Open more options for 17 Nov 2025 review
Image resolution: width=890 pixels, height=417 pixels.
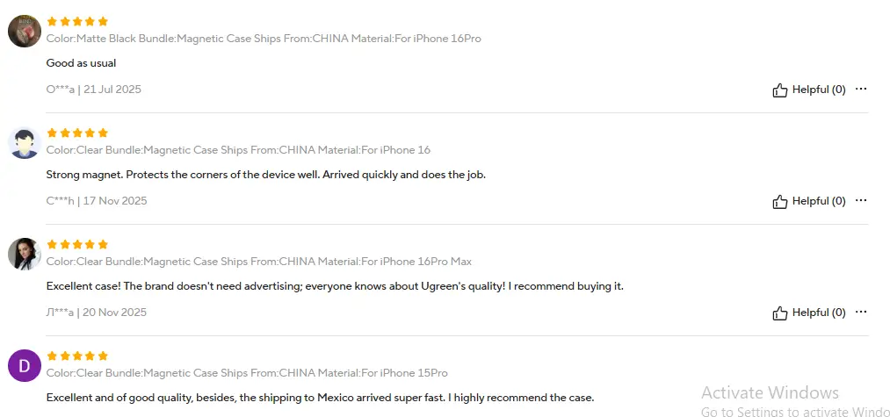pyautogui.click(x=861, y=200)
